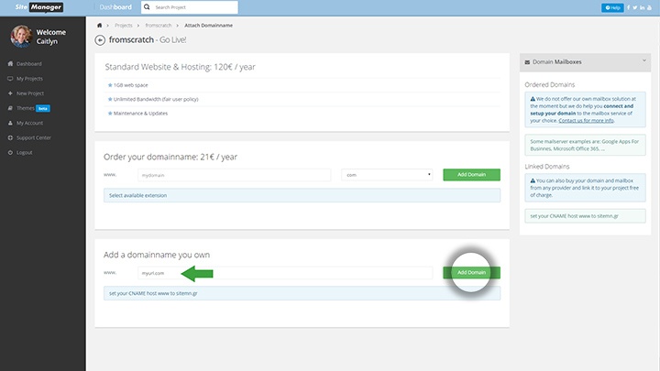The image size is (660, 371).
Task: Click the last social icon in header
Action: [649, 7]
